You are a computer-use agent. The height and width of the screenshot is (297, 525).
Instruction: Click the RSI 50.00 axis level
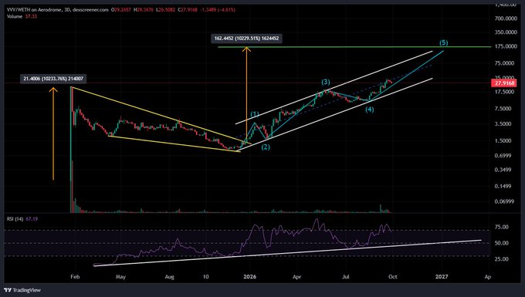[x=501, y=243]
